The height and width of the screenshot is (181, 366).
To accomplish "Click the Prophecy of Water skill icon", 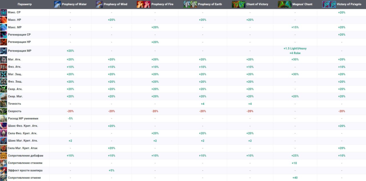I will 58,4.
